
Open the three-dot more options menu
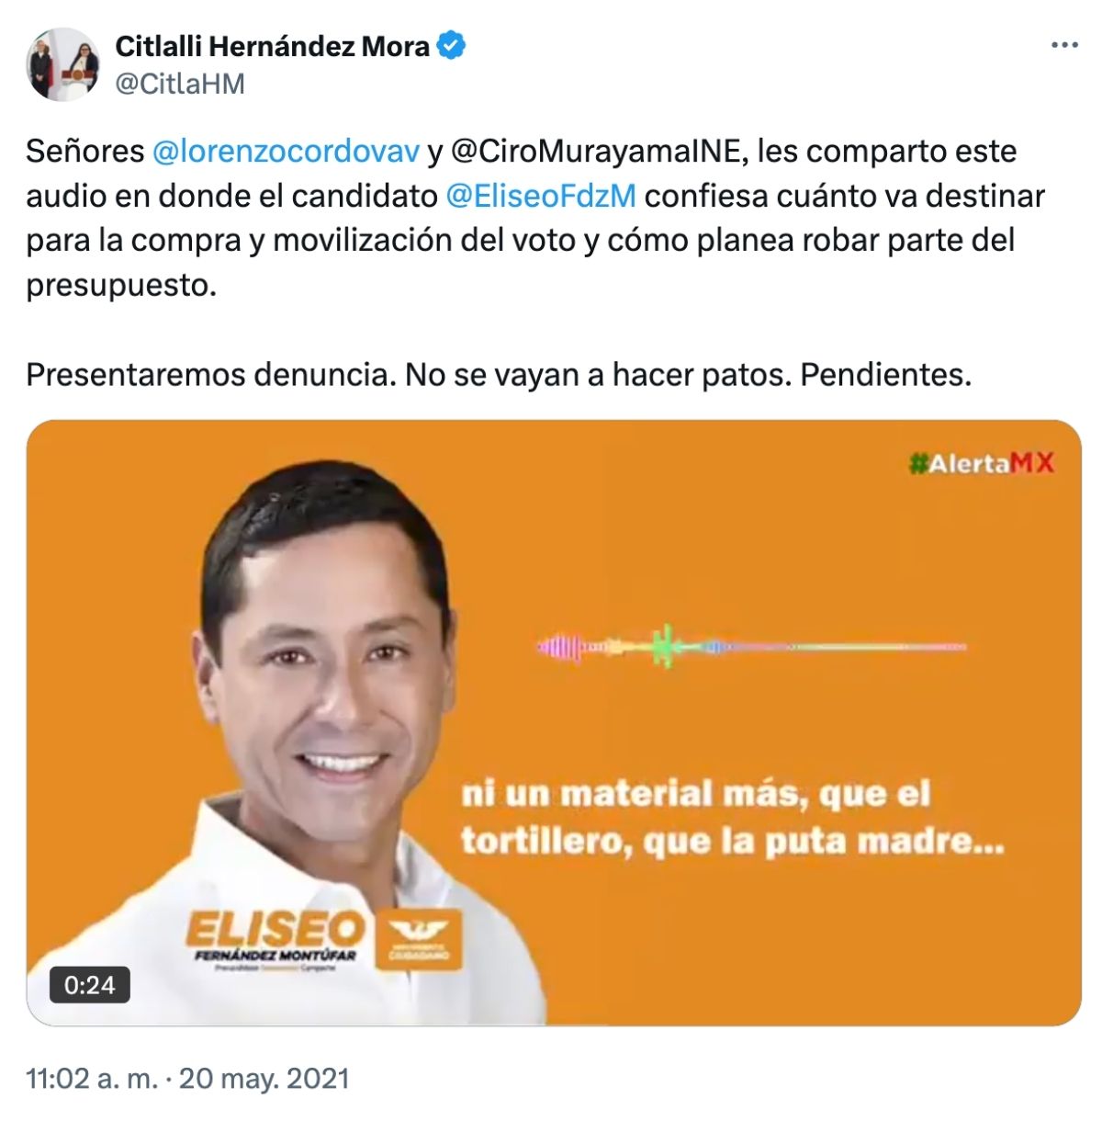pyautogui.click(x=1063, y=45)
